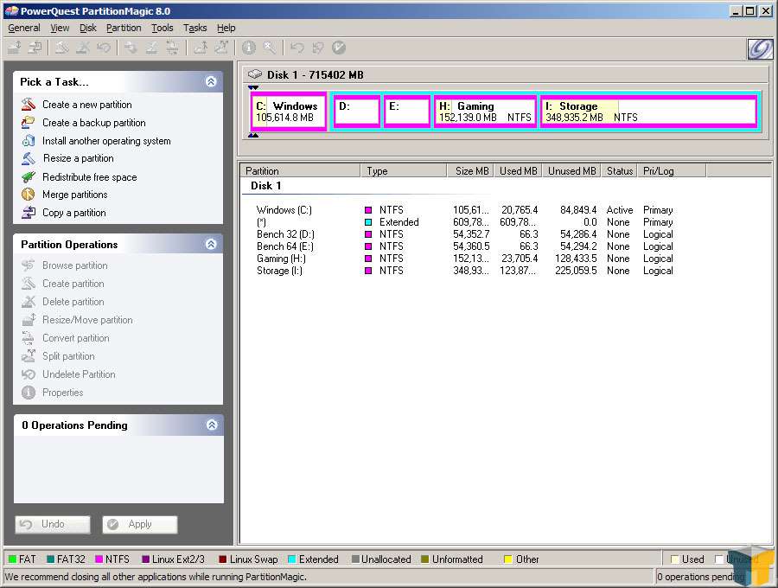Select C: Windows block in disk map
Screen dimensions: 778x588
click(289, 112)
